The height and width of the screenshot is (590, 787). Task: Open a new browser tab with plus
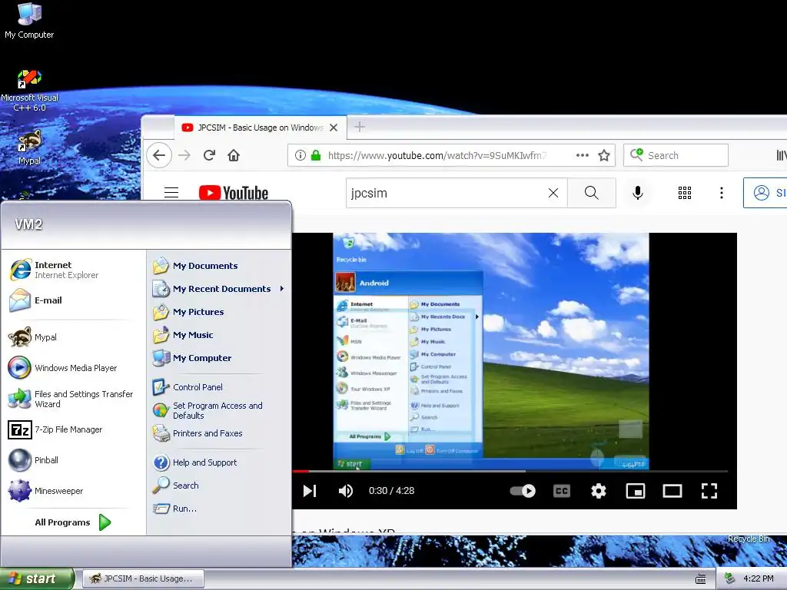point(360,127)
